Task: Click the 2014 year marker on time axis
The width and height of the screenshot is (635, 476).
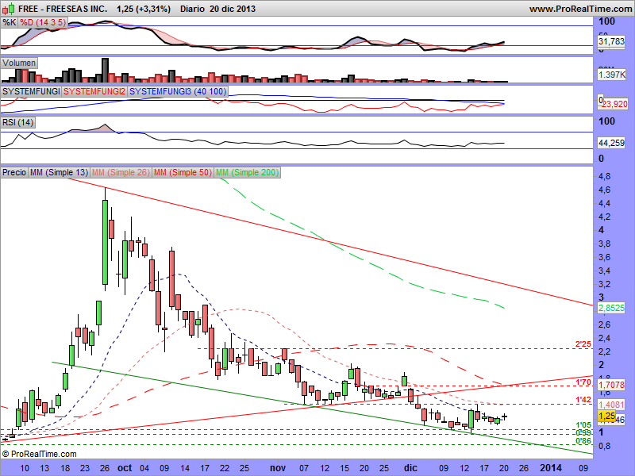Action: [551, 468]
